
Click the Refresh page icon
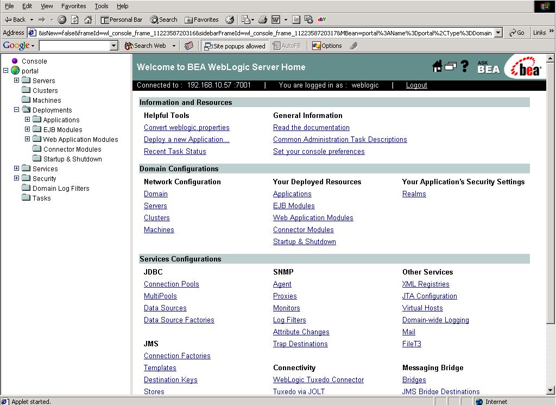click(x=75, y=20)
